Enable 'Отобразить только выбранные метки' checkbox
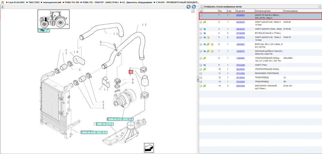 pyautogui.click(x=202, y=7)
